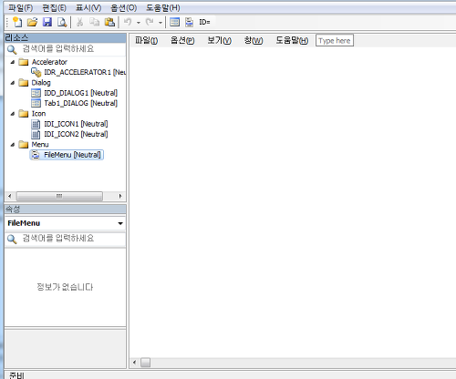The image size is (456, 379).
Task: Collapse the Accelerator folder
Action: [13, 62]
